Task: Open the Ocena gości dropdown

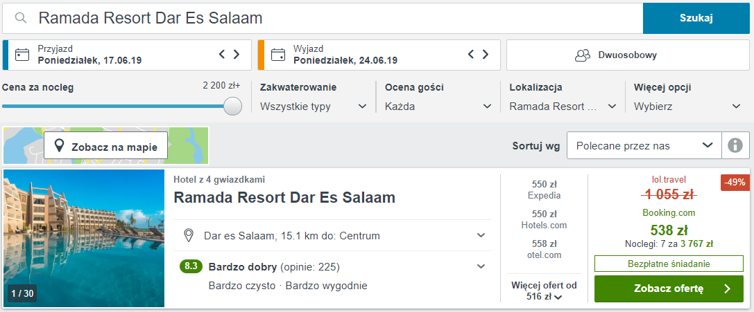Action: (438, 107)
